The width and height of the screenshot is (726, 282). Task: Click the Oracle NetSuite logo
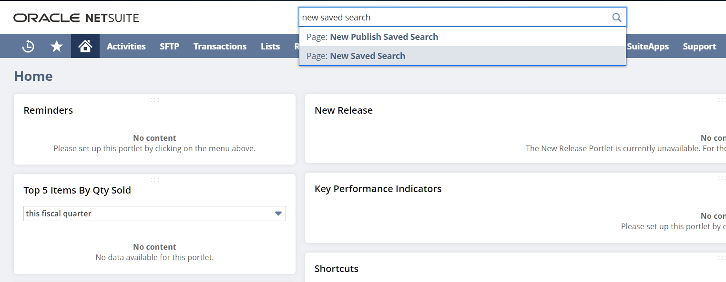click(76, 18)
